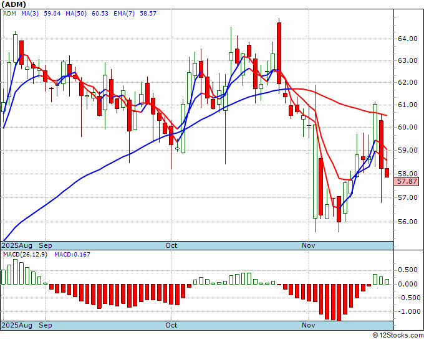Click Nov on the price chart time axis
This screenshot has height=340, width=424.
(x=309, y=245)
